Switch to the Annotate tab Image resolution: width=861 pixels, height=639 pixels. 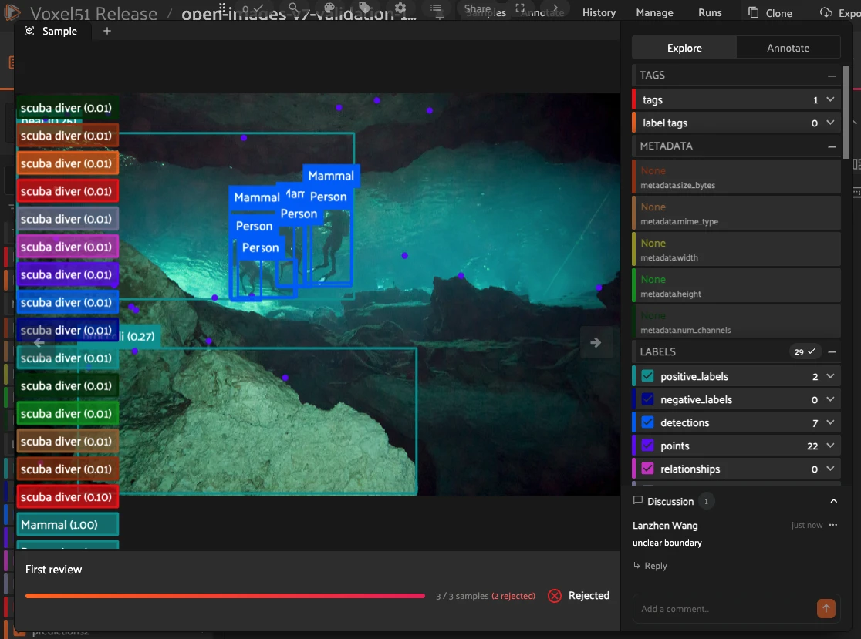click(x=788, y=48)
